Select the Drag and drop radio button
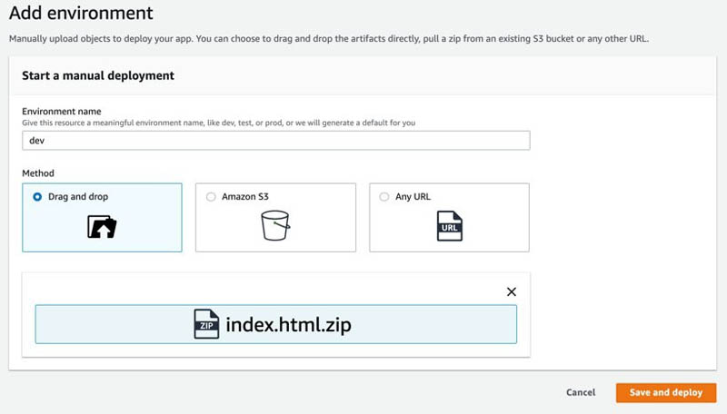The height and width of the screenshot is (414, 727). click(37, 197)
